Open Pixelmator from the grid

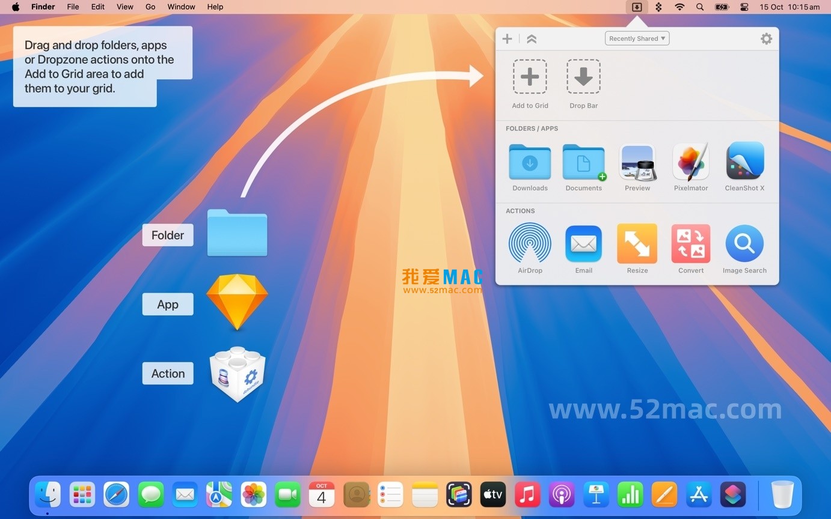(690, 162)
